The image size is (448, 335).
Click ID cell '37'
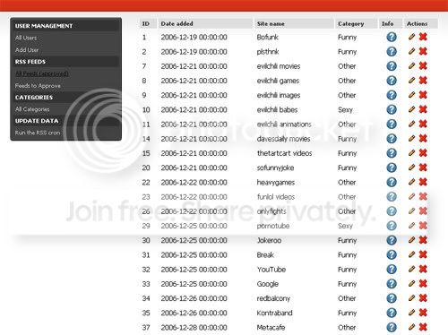coord(146,328)
